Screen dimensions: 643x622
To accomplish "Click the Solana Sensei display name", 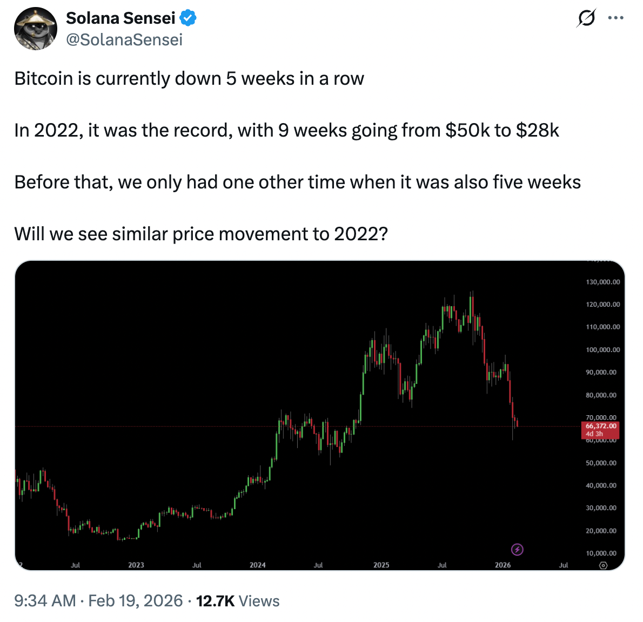I will (x=120, y=17).
